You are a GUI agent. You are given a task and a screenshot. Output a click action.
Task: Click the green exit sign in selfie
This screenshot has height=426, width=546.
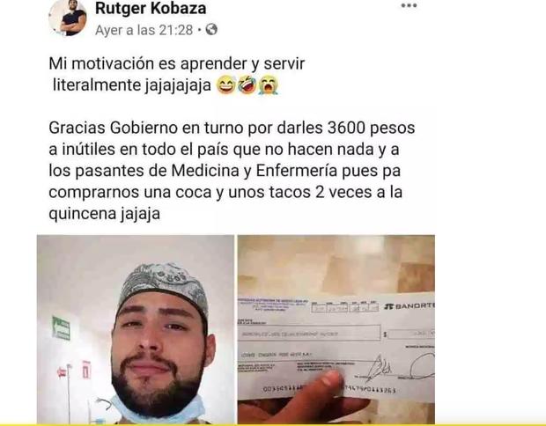point(62,327)
